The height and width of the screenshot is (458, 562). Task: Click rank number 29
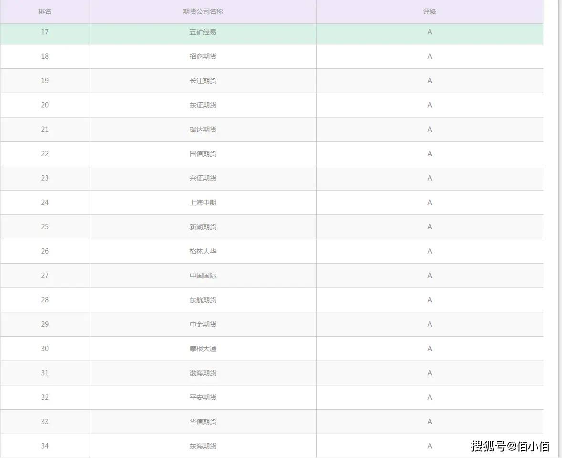click(45, 324)
